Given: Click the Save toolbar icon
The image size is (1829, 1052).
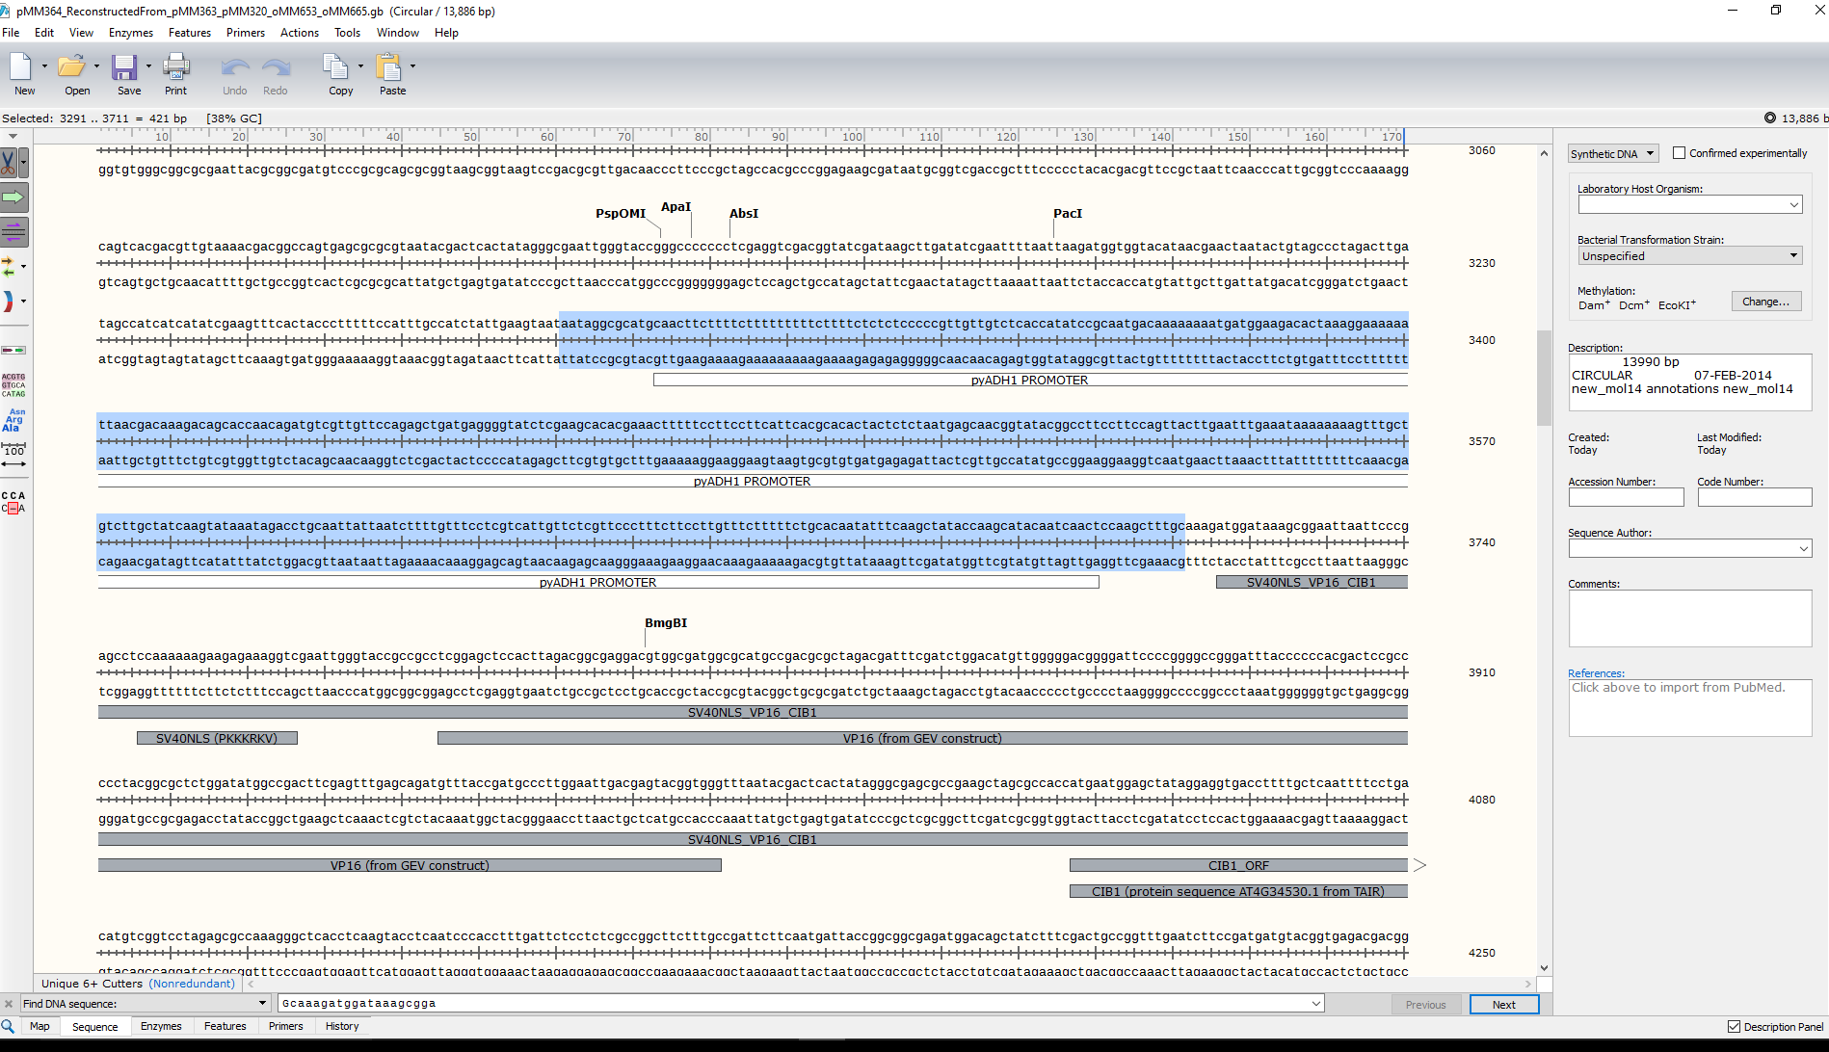Looking at the screenshot, I should (128, 75).
